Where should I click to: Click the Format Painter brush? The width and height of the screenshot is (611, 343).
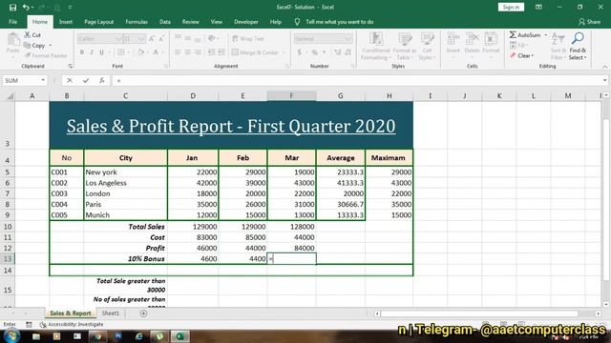28,55
